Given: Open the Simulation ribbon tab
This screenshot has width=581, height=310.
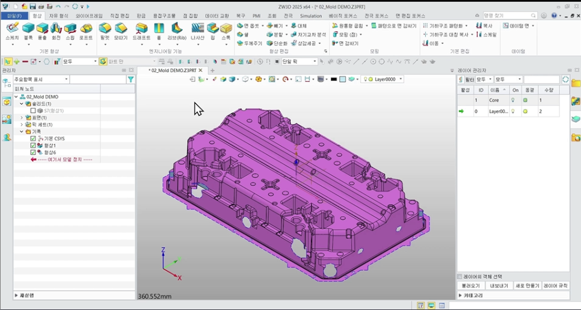Looking at the screenshot, I should (310, 16).
